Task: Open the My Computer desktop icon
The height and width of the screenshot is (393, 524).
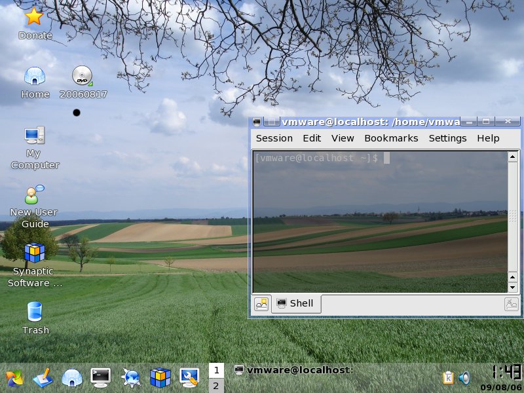Action: 35,135
